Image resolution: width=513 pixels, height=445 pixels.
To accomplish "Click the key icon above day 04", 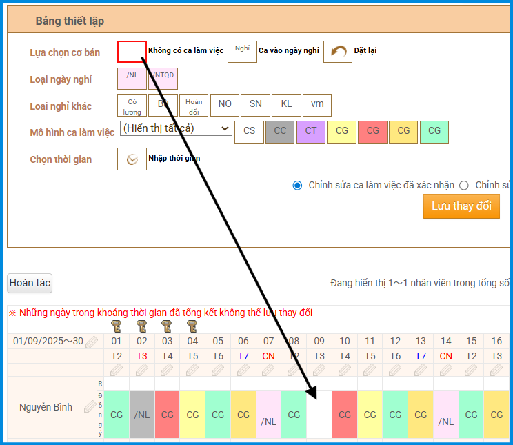I will tap(192, 326).
